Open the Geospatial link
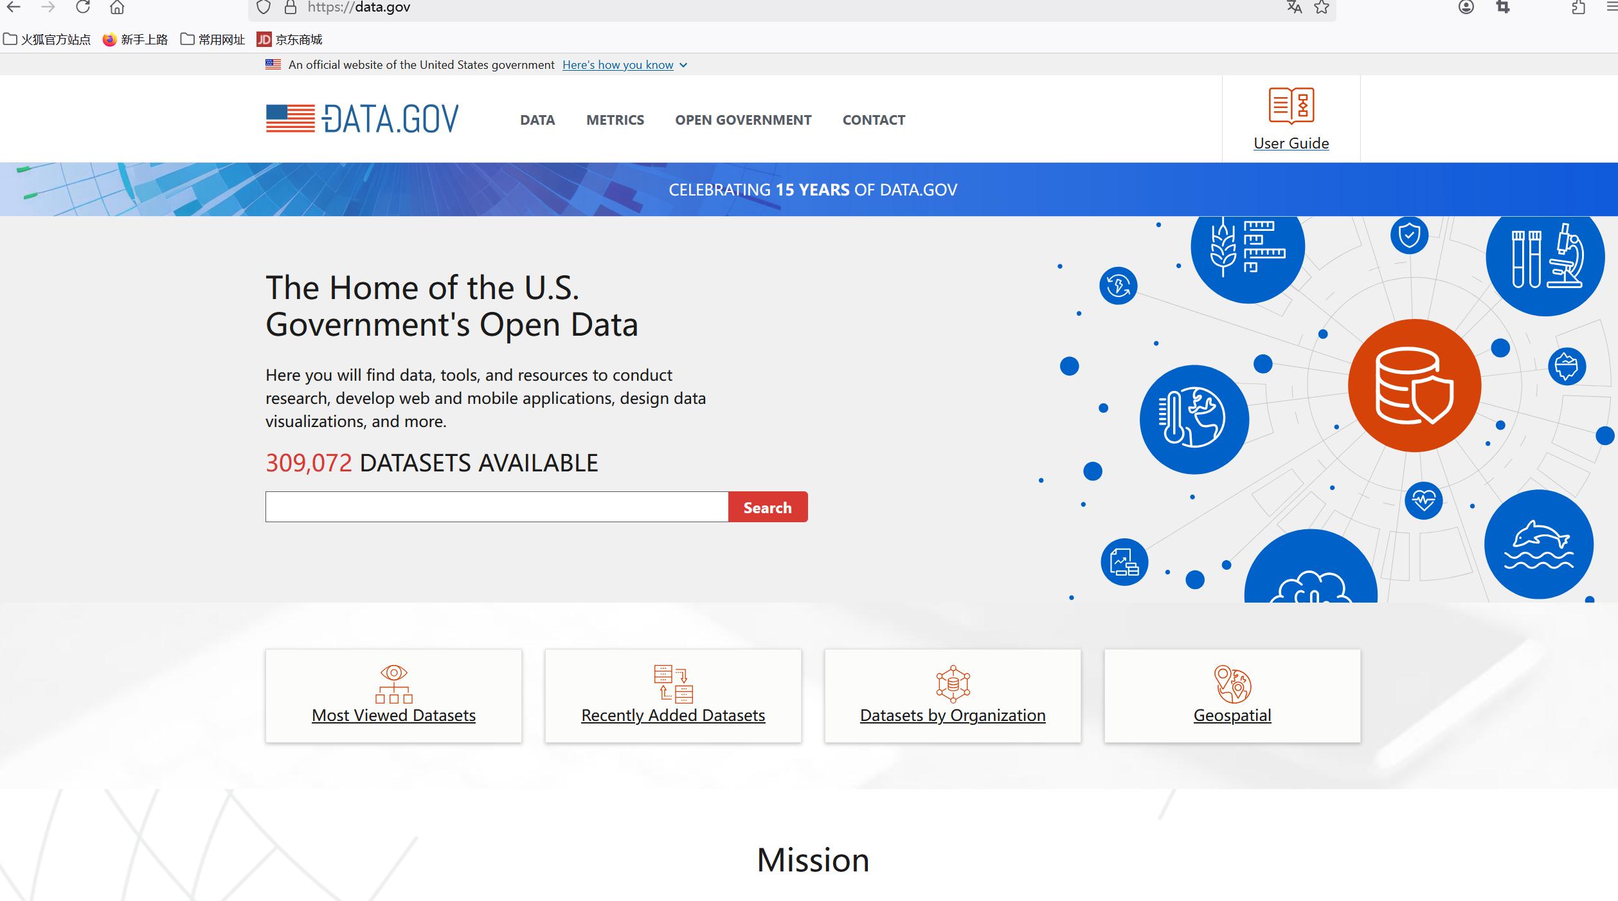 (x=1232, y=715)
